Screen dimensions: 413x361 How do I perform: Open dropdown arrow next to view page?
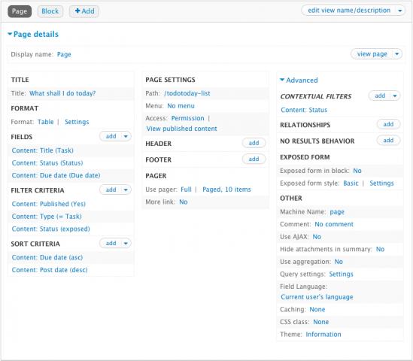(x=397, y=54)
